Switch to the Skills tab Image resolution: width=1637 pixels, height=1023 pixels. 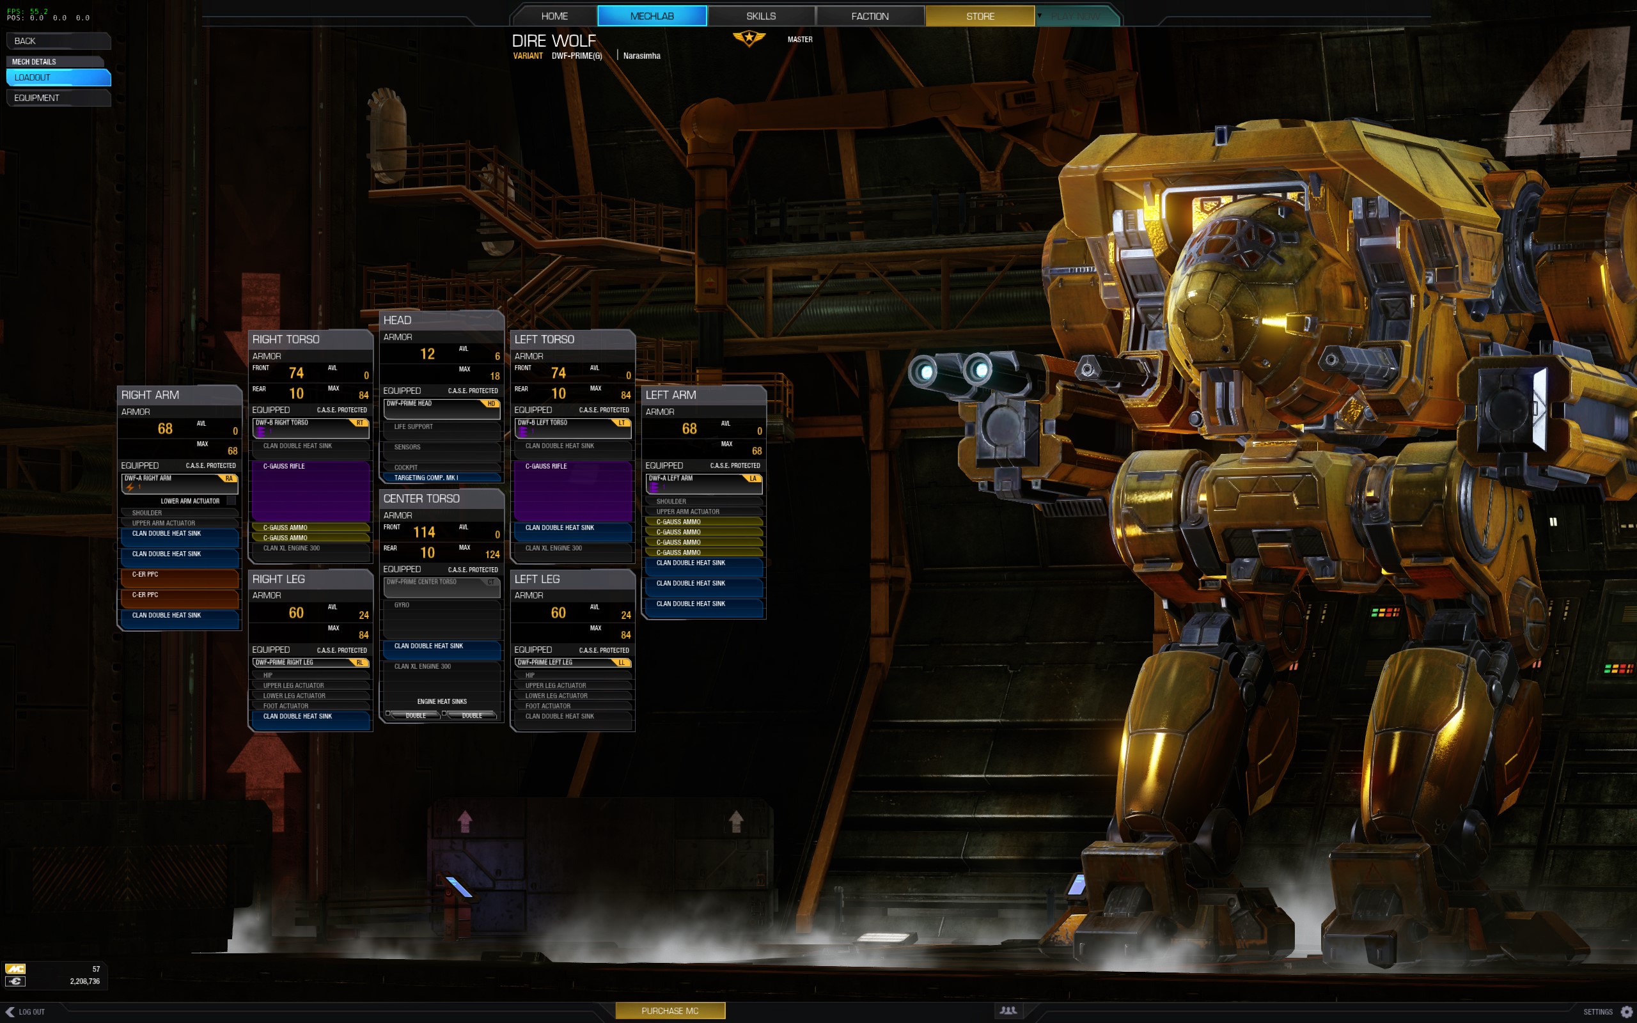click(x=761, y=15)
